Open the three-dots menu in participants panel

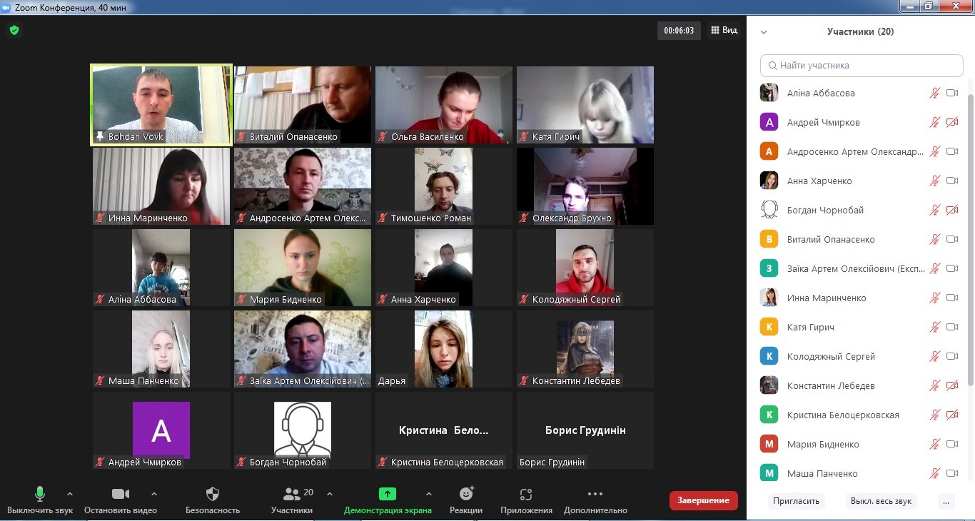click(946, 501)
